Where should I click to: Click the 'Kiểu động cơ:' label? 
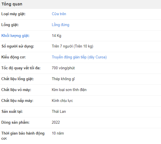[x=13, y=57]
